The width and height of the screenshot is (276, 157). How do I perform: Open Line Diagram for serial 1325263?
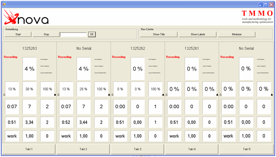44,59
